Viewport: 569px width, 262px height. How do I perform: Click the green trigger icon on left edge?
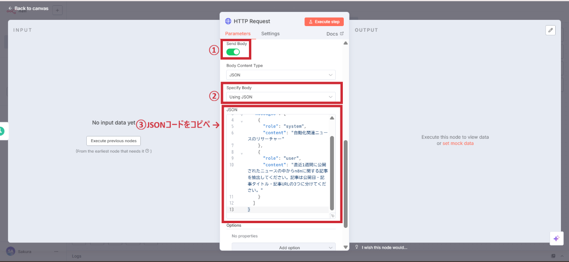pyautogui.click(x=2, y=131)
